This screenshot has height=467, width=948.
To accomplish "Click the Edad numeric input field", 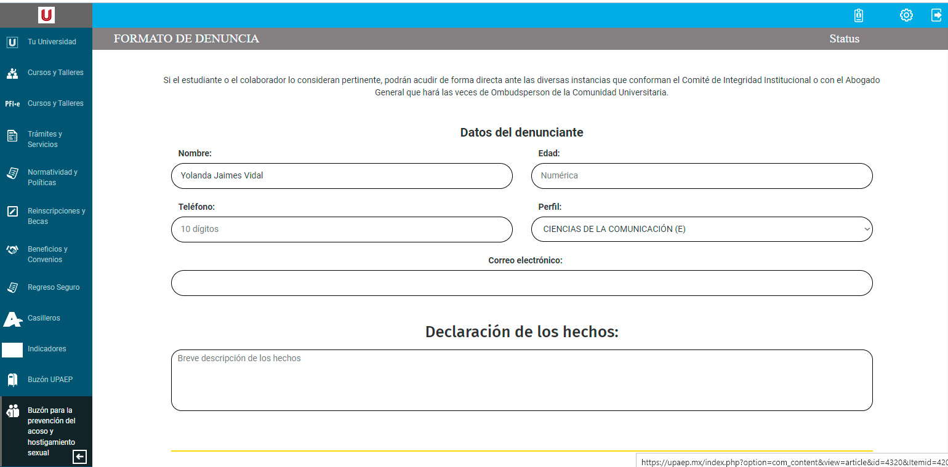I will point(702,176).
